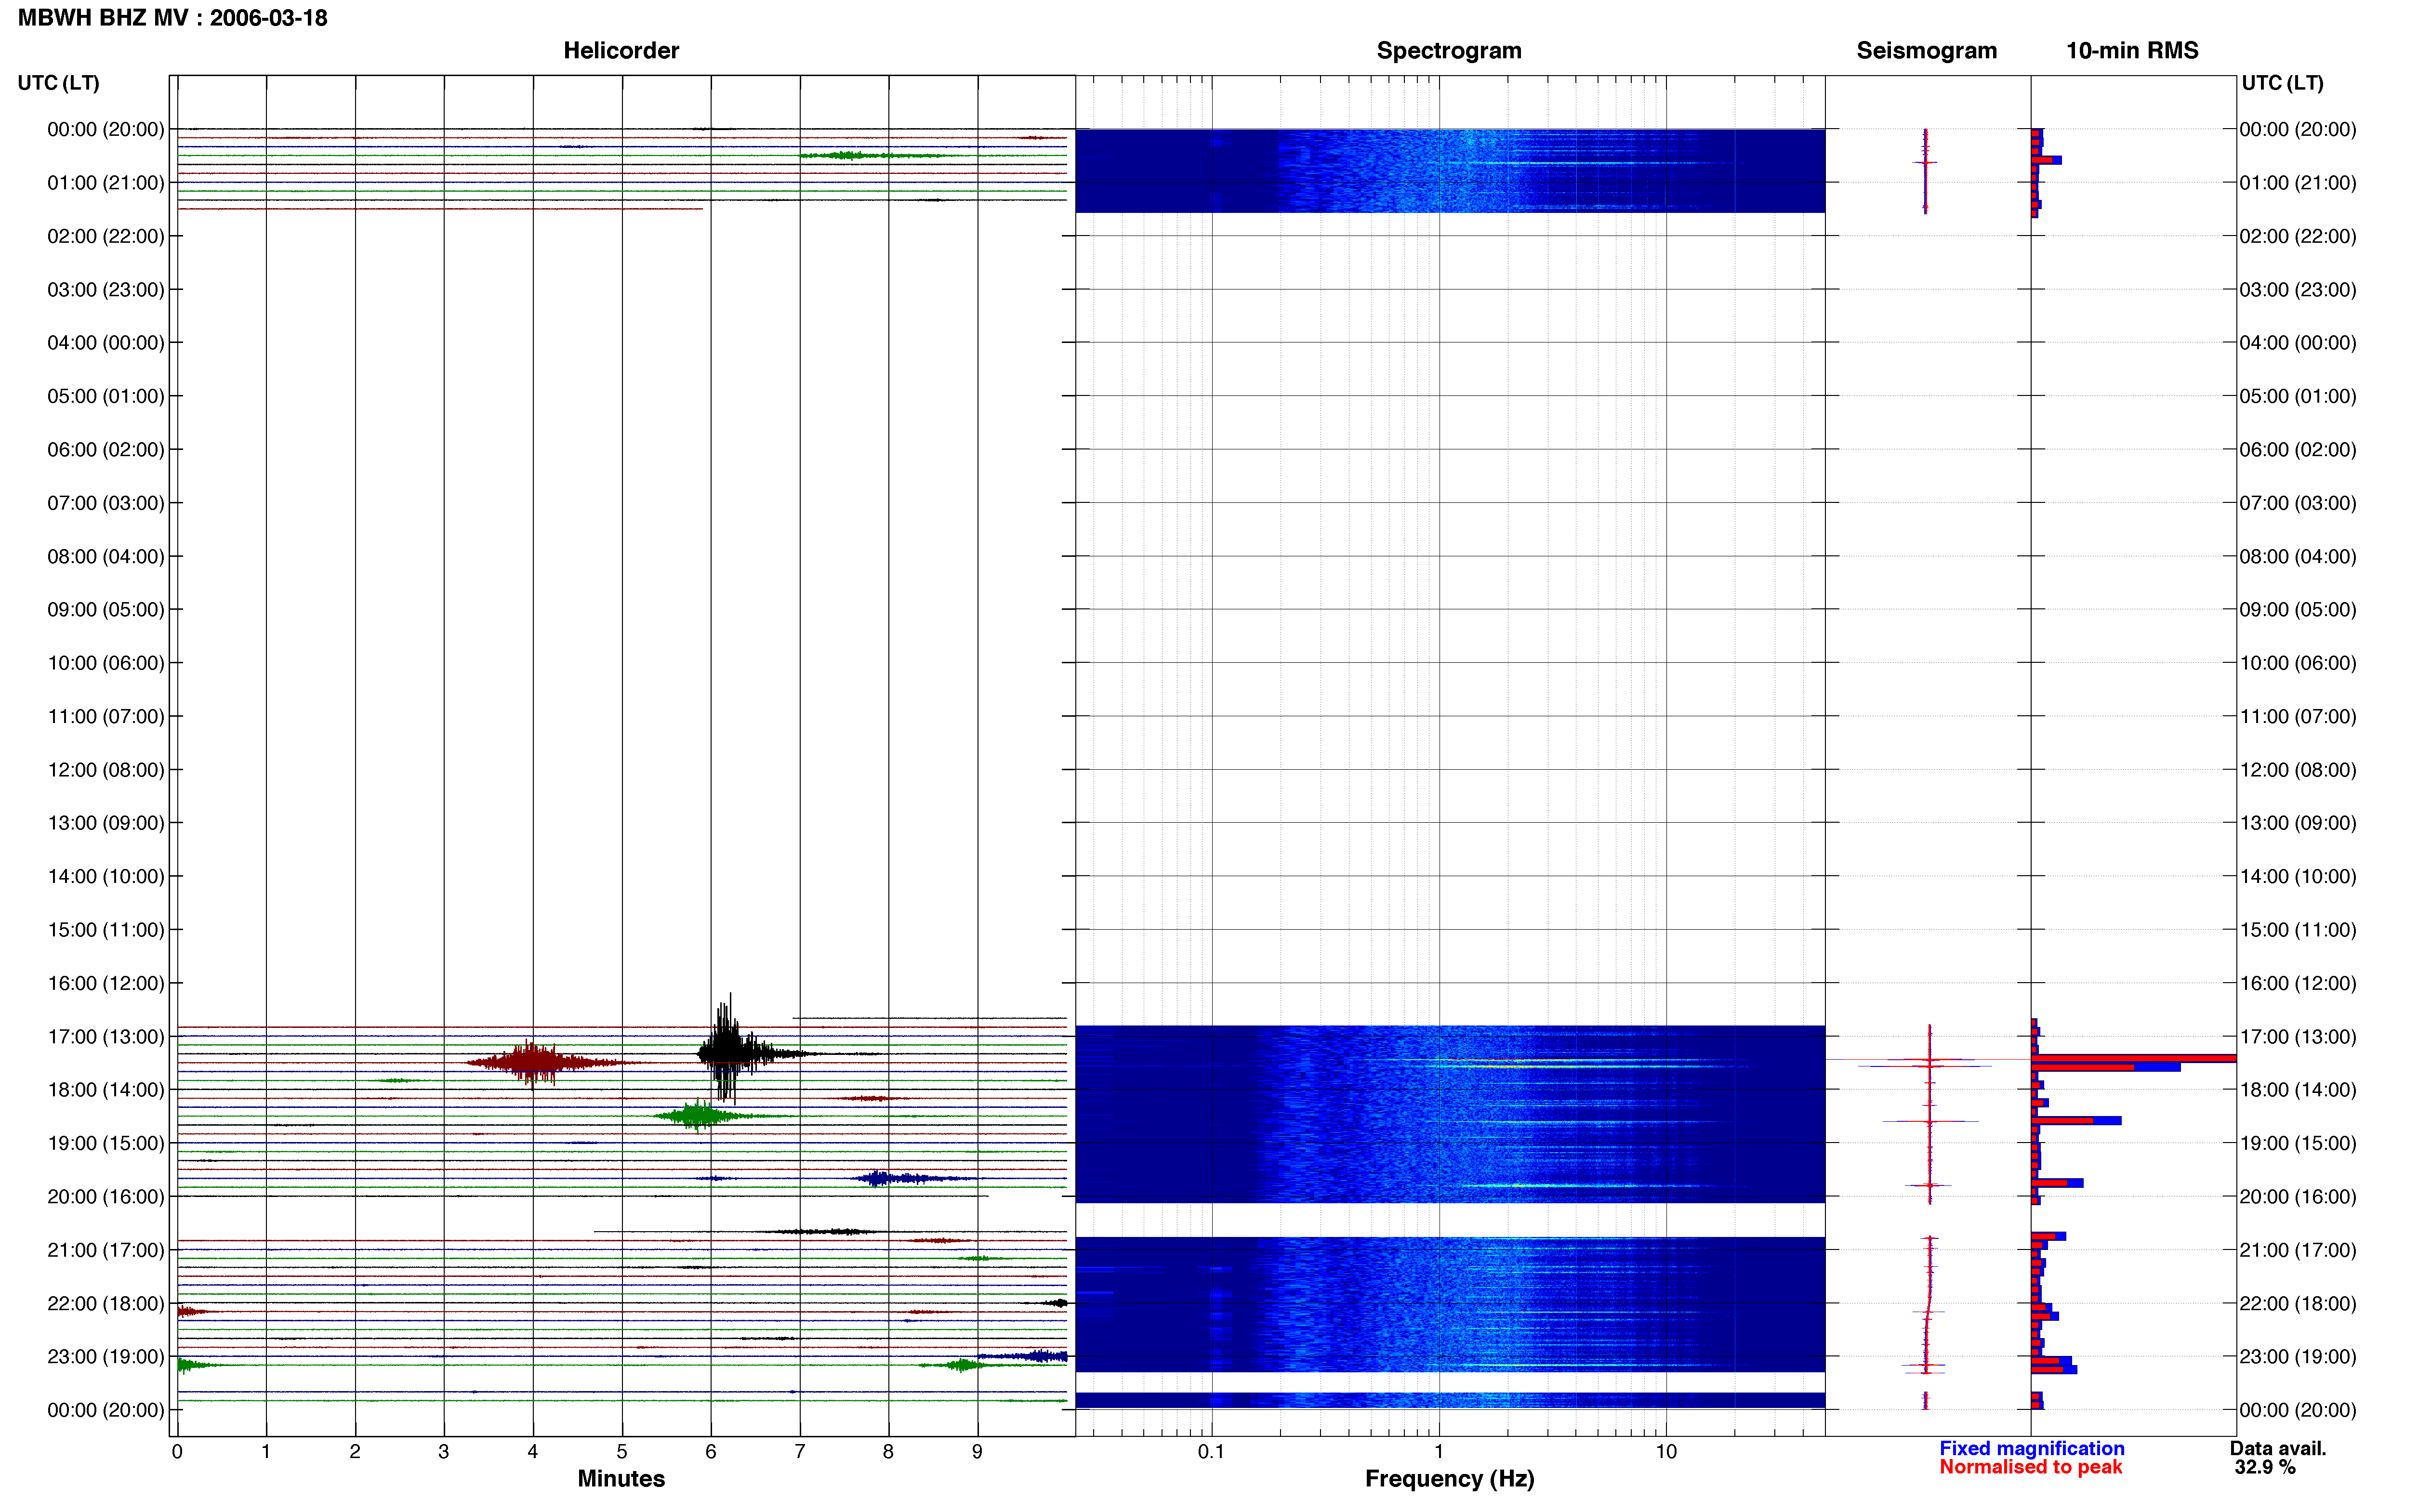Click the left '08:00 (04:00)' time label

click(x=106, y=556)
